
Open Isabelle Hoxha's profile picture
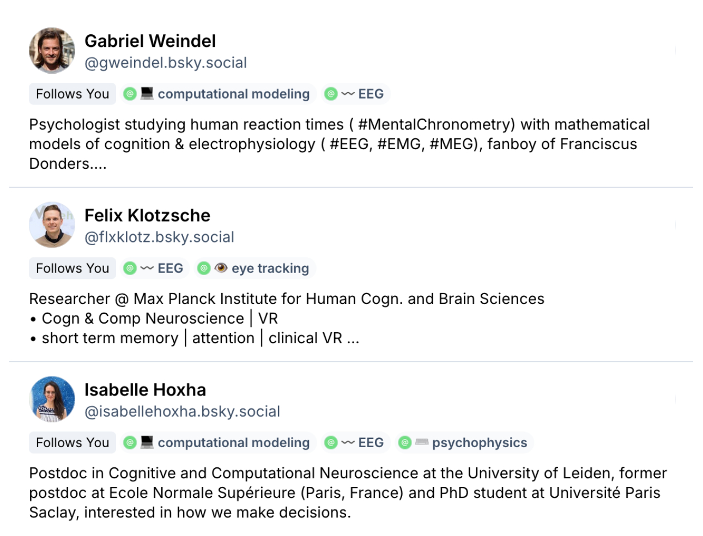click(x=52, y=399)
